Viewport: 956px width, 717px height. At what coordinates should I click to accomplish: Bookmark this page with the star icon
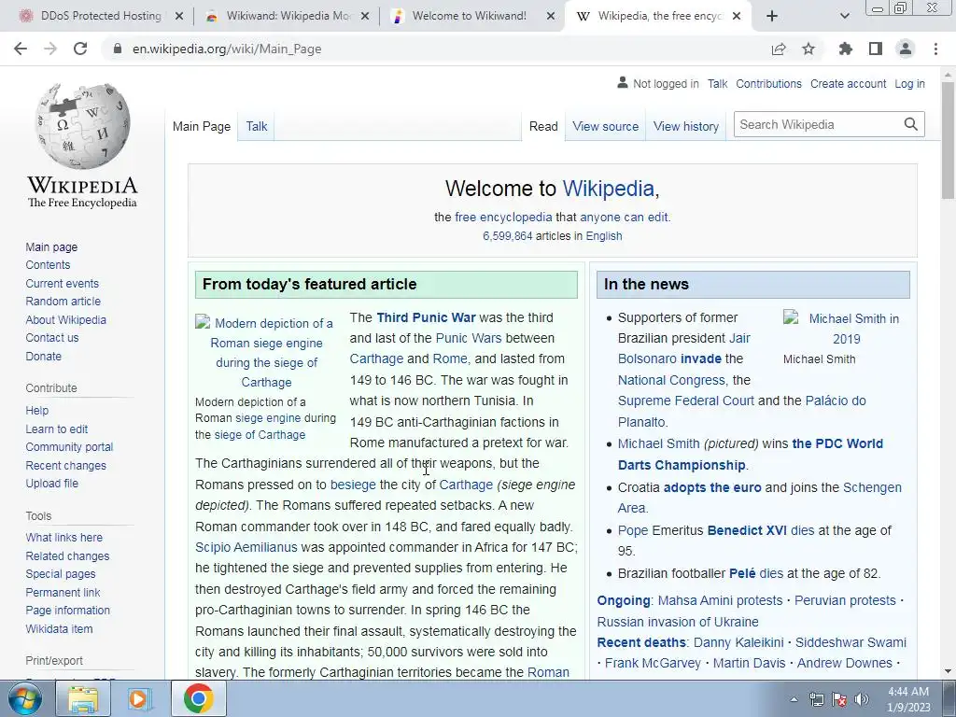pos(808,49)
